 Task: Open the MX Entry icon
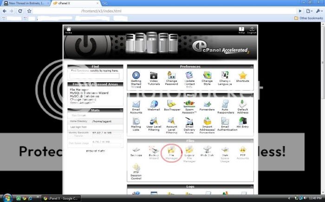coord(243,122)
